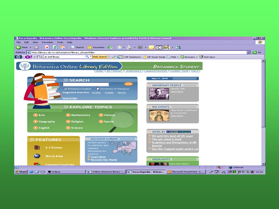This screenshot has width=279, height=209.
Task: Open World Atlas globe icon
Action: pos(37,156)
